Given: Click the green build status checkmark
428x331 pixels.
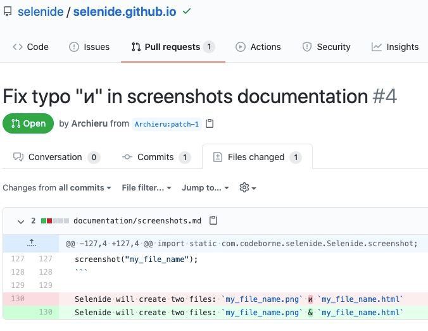Looking at the screenshot, I should (x=187, y=11).
